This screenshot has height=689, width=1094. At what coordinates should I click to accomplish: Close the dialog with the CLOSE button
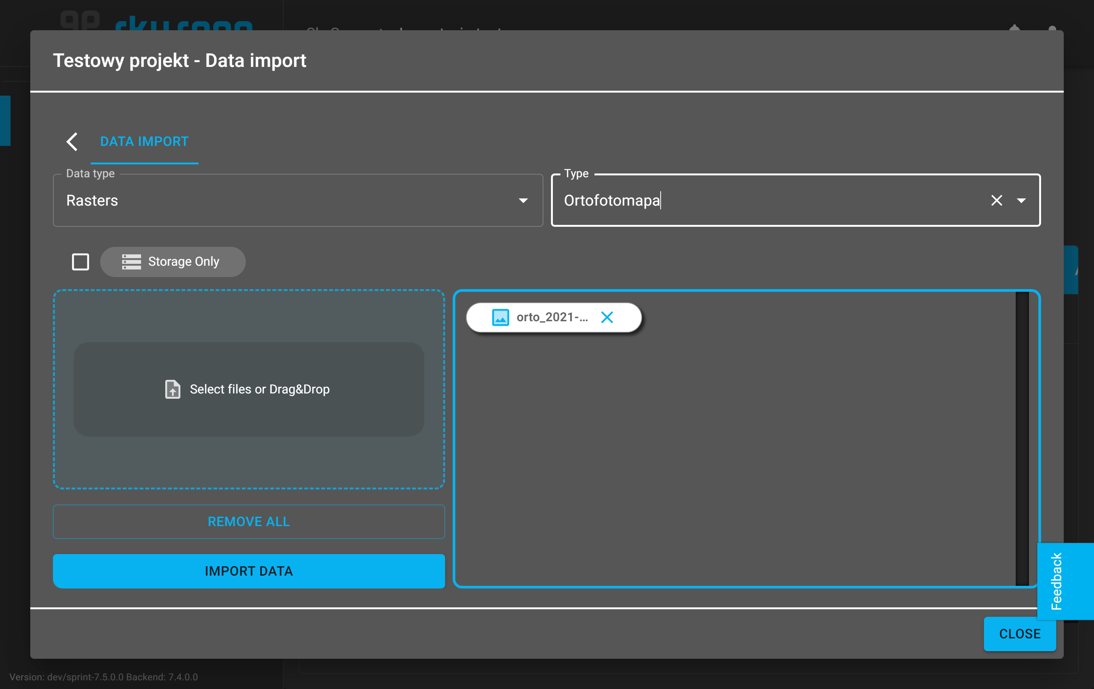[1020, 633]
